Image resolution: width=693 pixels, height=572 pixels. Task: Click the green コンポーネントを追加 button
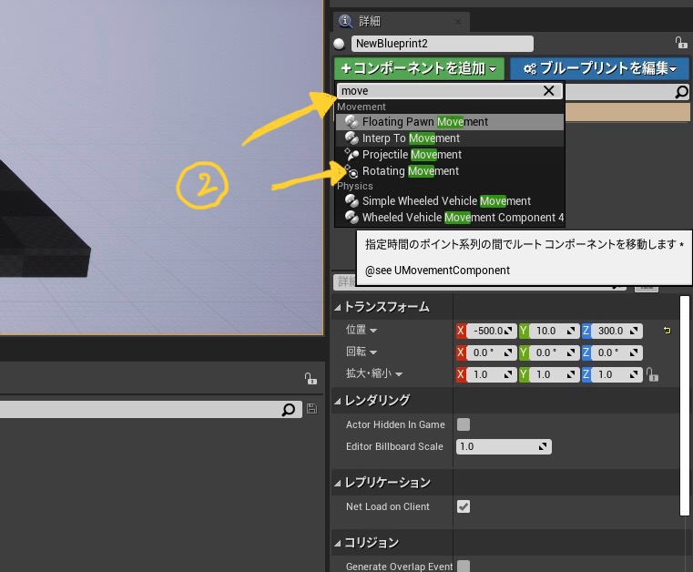pyautogui.click(x=419, y=68)
